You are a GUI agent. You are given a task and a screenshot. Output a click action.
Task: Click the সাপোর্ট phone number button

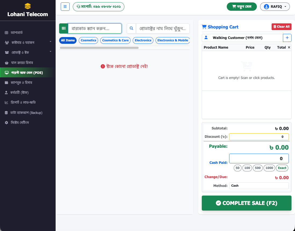pyautogui.click(x=99, y=7)
